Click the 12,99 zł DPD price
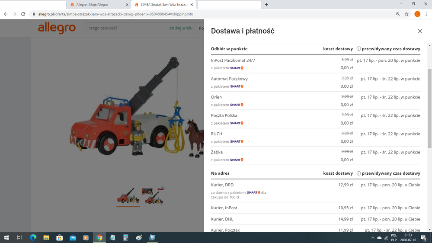 pos(346,185)
